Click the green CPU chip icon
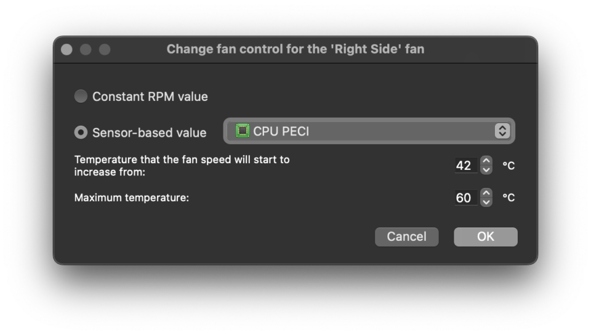The image size is (591, 335). [243, 131]
